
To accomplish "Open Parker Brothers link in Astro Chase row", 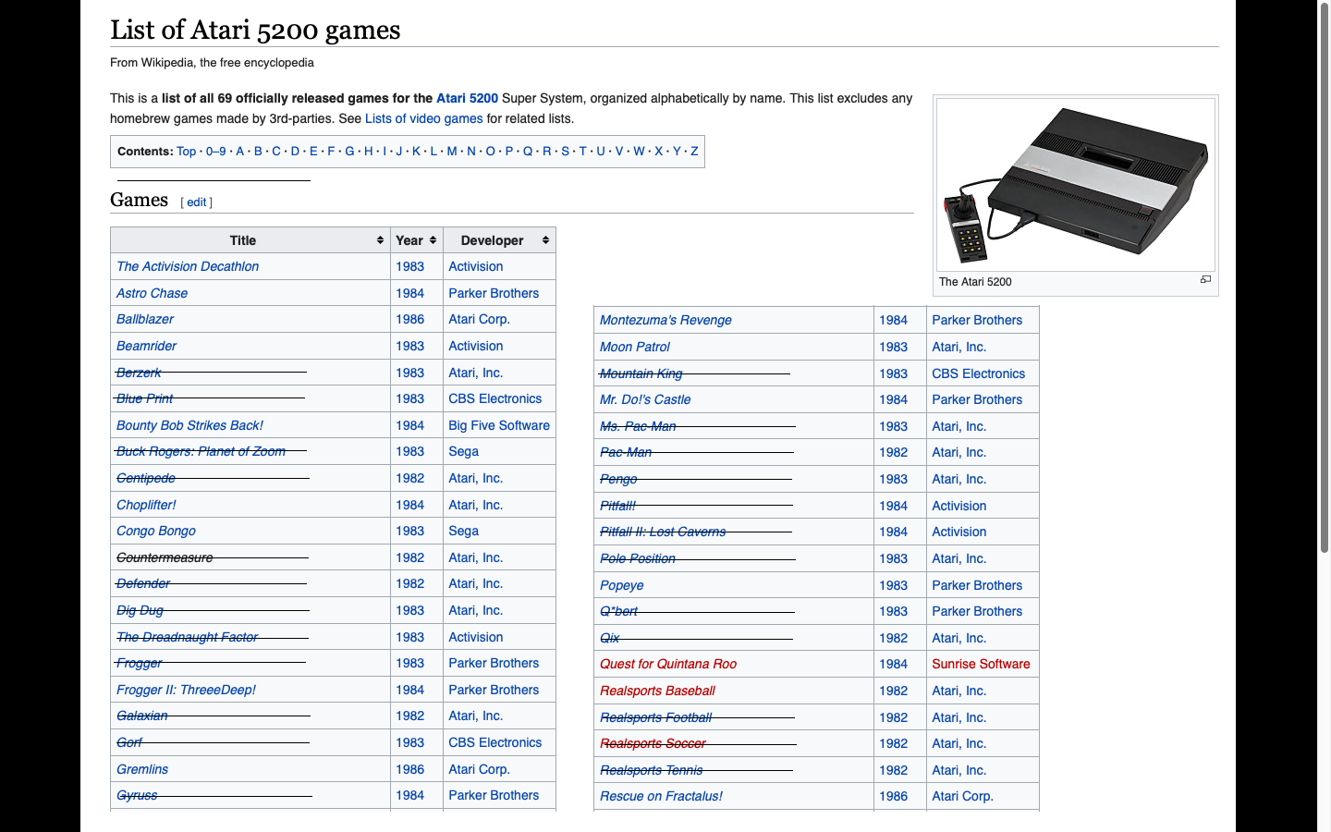I will click(494, 293).
